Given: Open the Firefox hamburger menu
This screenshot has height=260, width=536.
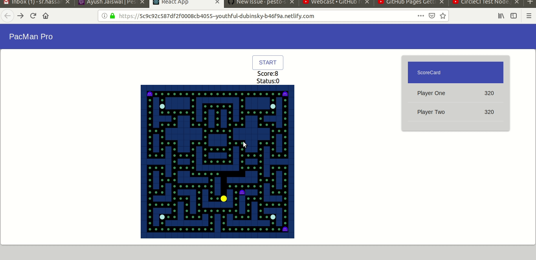Looking at the screenshot, I should (x=529, y=16).
